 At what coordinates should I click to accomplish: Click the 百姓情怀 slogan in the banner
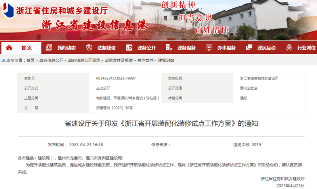coord(212,30)
